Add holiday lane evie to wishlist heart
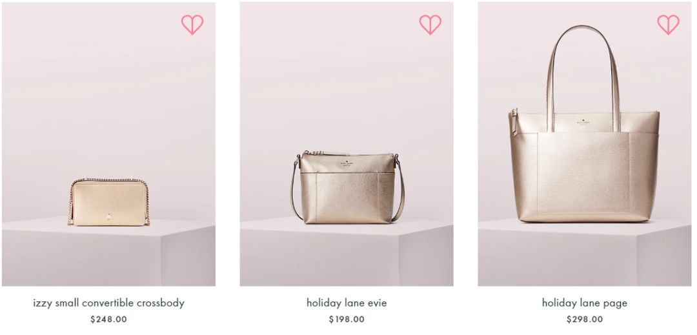 coord(430,25)
